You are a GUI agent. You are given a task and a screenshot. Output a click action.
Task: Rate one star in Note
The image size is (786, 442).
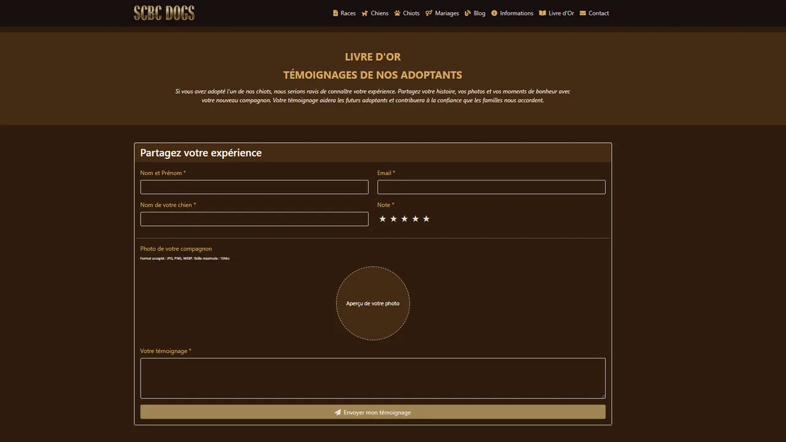click(383, 219)
